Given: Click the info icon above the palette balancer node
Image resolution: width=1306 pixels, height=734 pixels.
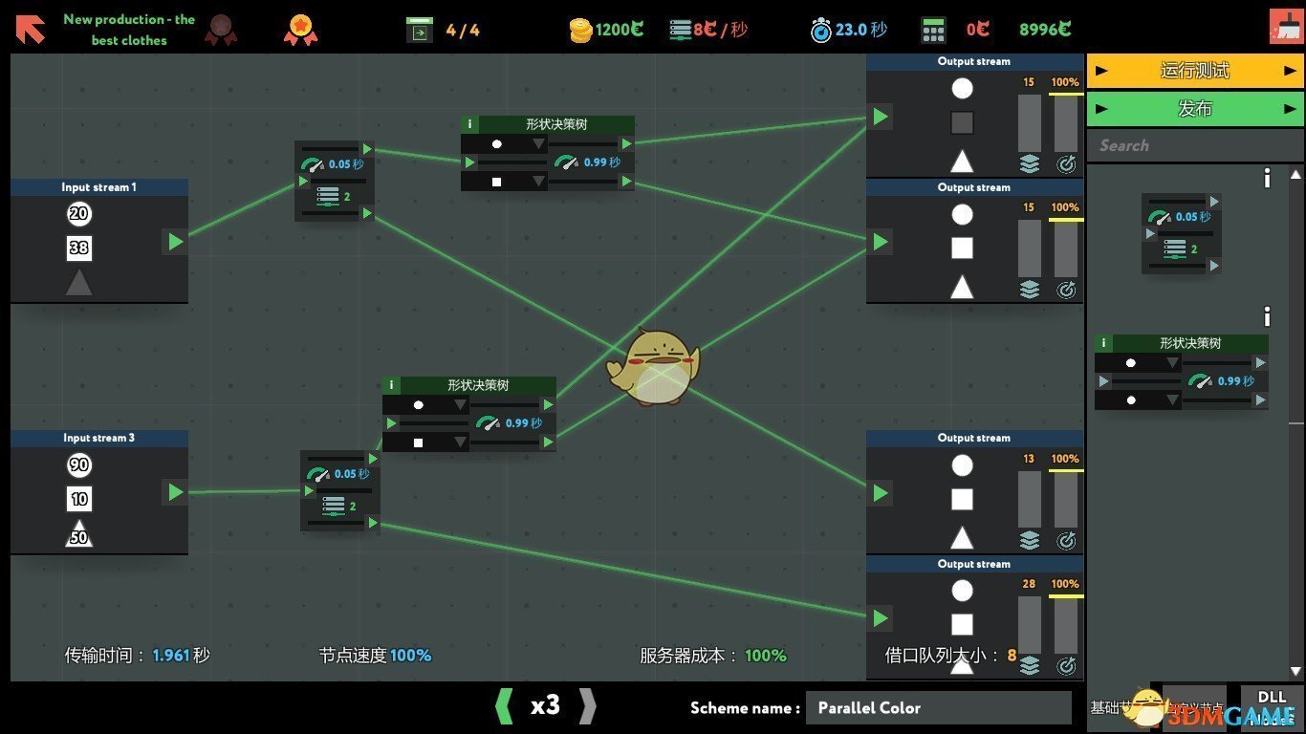Looking at the screenshot, I should (1267, 178).
